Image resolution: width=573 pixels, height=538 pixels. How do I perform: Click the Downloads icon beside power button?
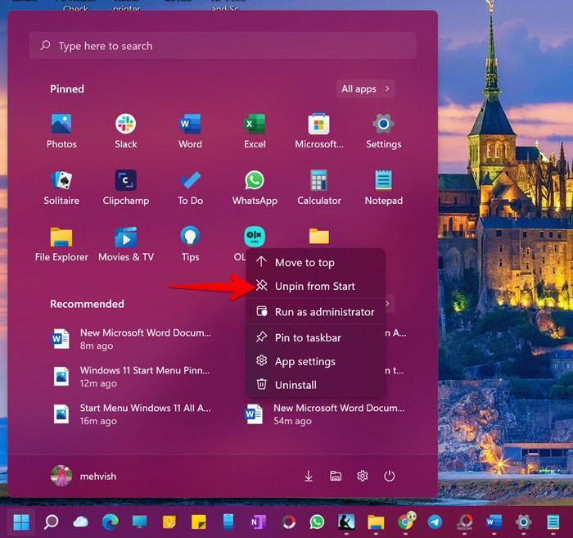coord(309,476)
